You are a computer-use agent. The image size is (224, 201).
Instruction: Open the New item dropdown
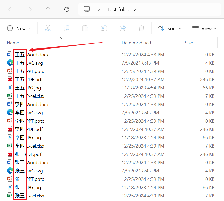point(19,29)
